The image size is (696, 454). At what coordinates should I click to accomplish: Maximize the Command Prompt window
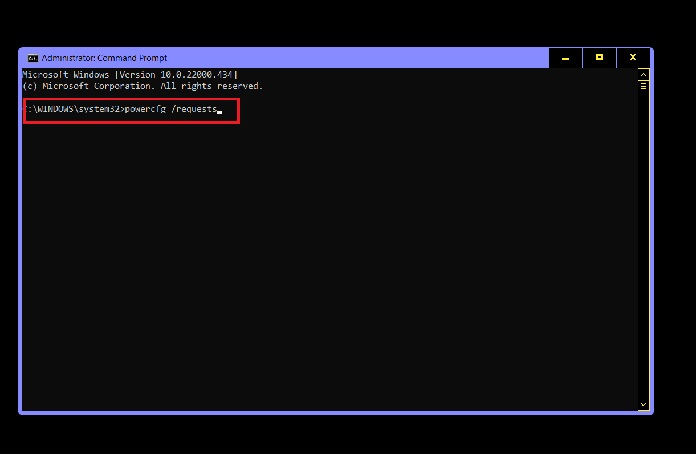[599, 58]
